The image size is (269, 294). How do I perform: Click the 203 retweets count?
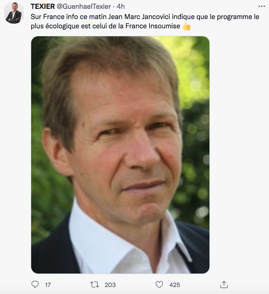tap(110, 285)
